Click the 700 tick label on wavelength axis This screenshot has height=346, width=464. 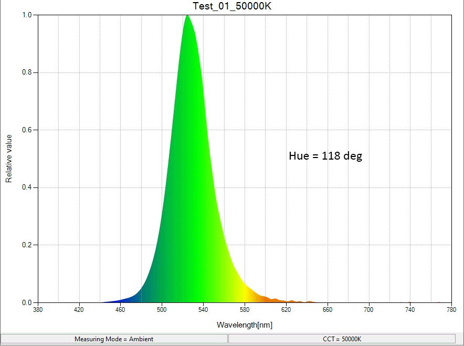(x=368, y=310)
